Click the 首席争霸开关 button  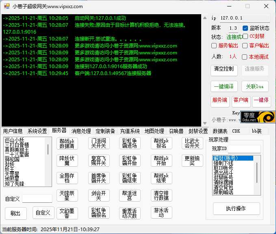(99, 178)
